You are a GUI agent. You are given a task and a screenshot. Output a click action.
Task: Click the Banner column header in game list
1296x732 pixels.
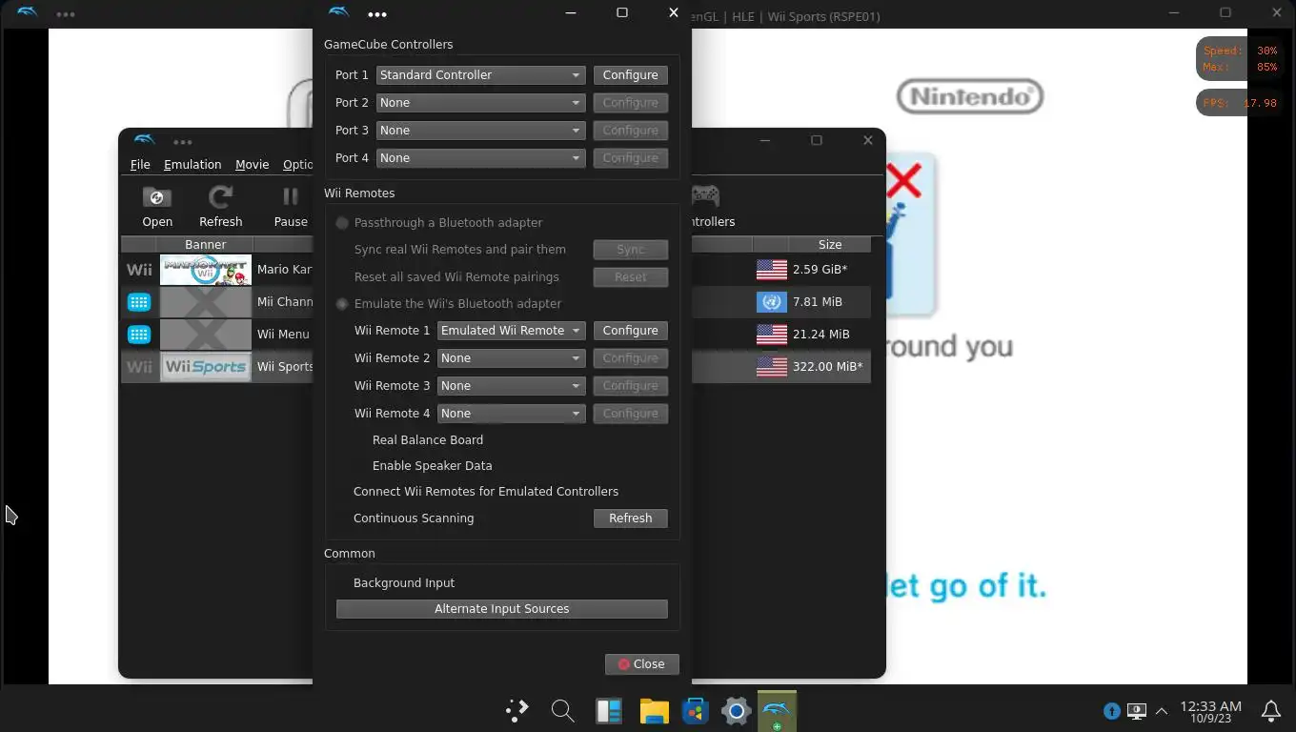(x=206, y=245)
